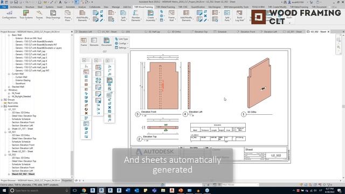345x194 pixels.
Task: Open Word from the Windows taskbar
Action: pos(128,190)
